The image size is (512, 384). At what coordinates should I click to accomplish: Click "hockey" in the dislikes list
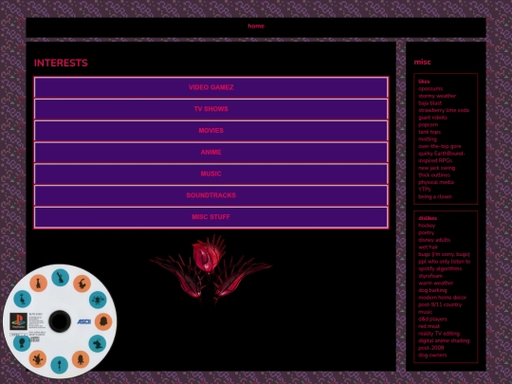(427, 226)
